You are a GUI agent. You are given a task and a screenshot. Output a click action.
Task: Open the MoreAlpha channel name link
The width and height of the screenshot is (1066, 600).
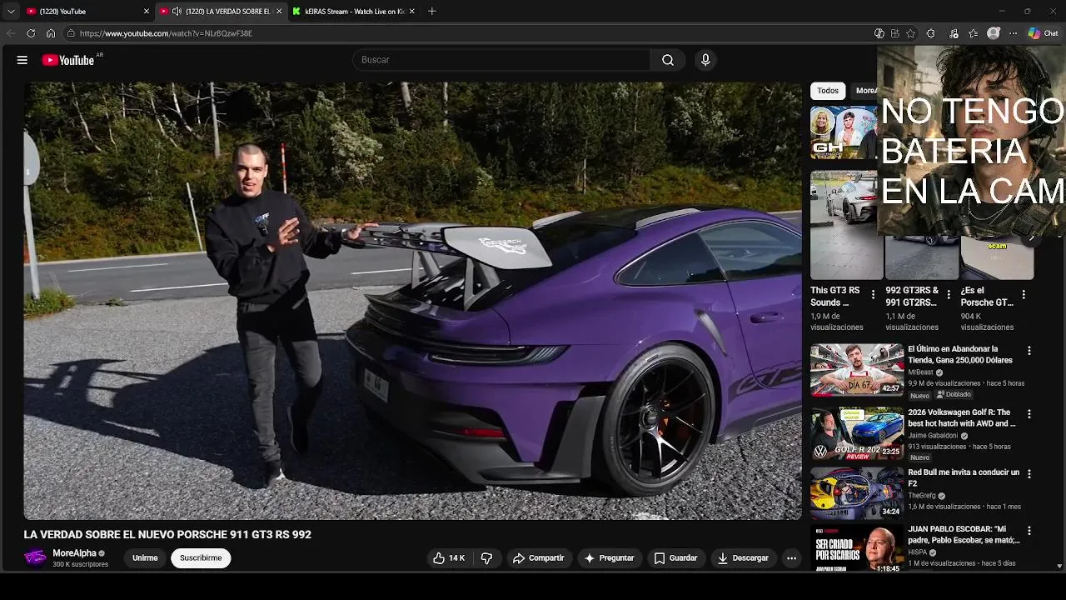[74, 553]
